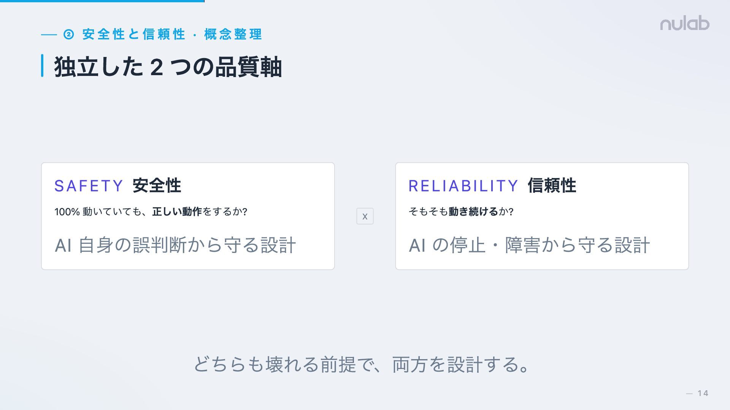Click the blue slide progress bar at top
The width and height of the screenshot is (730, 410).
(102, 1)
